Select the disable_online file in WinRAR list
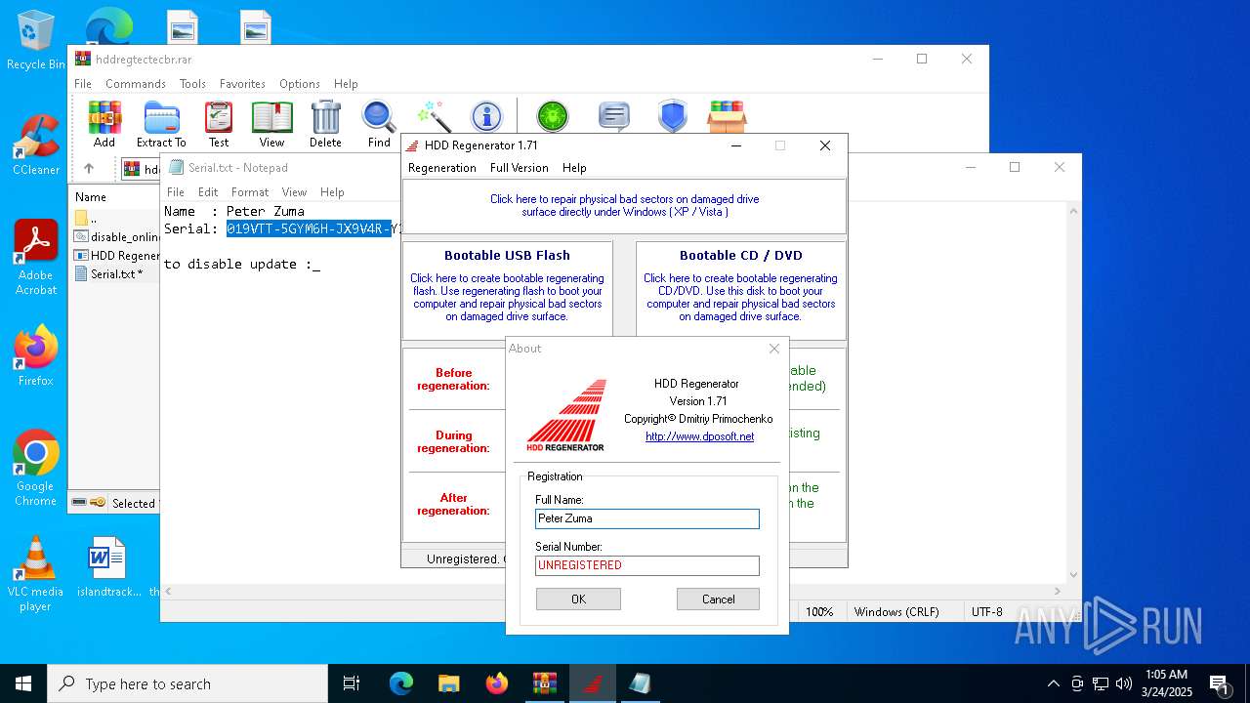This screenshot has width=1250, height=703. (116, 236)
